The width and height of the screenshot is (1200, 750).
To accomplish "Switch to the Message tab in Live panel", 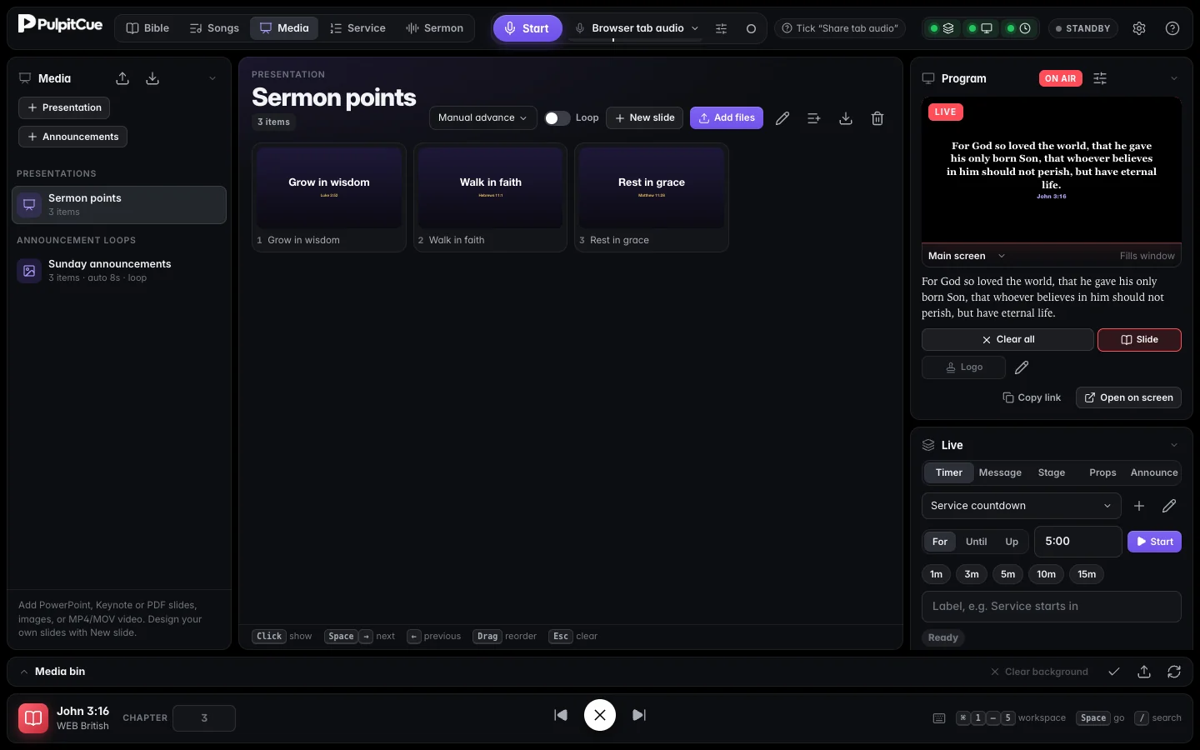I will (1000, 472).
